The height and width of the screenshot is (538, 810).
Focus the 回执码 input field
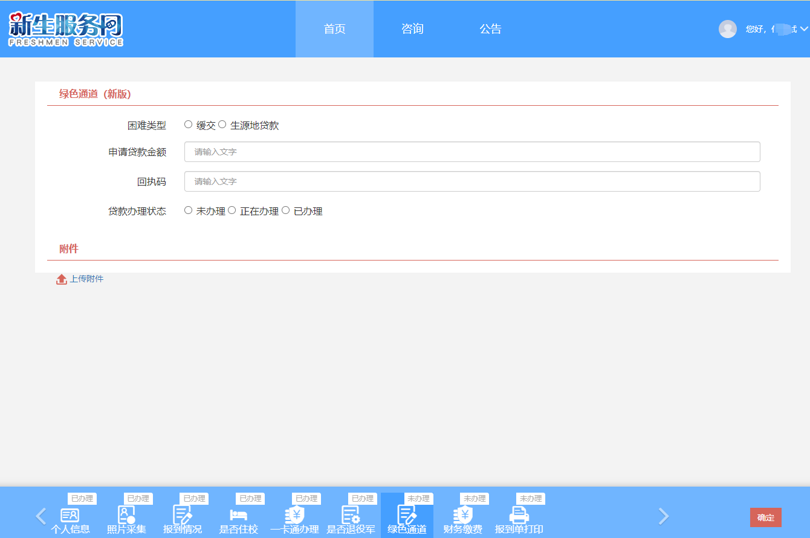pos(472,181)
